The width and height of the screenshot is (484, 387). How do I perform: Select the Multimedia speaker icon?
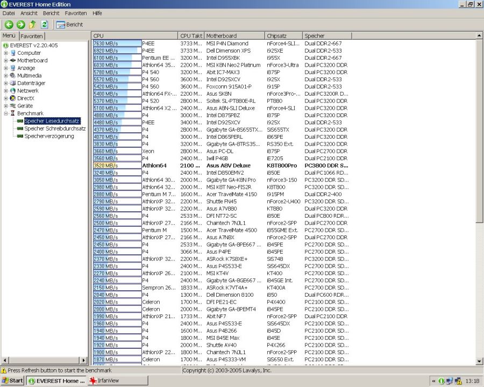click(13, 76)
